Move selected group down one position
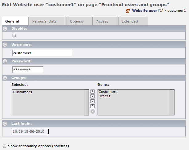Screen dimensions: 189x150 [x=92, y=101]
